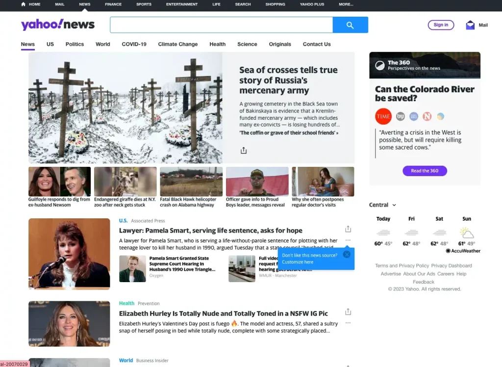Open the More... menu in top bar
This screenshot has width=502, height=367.
point(346,4)
